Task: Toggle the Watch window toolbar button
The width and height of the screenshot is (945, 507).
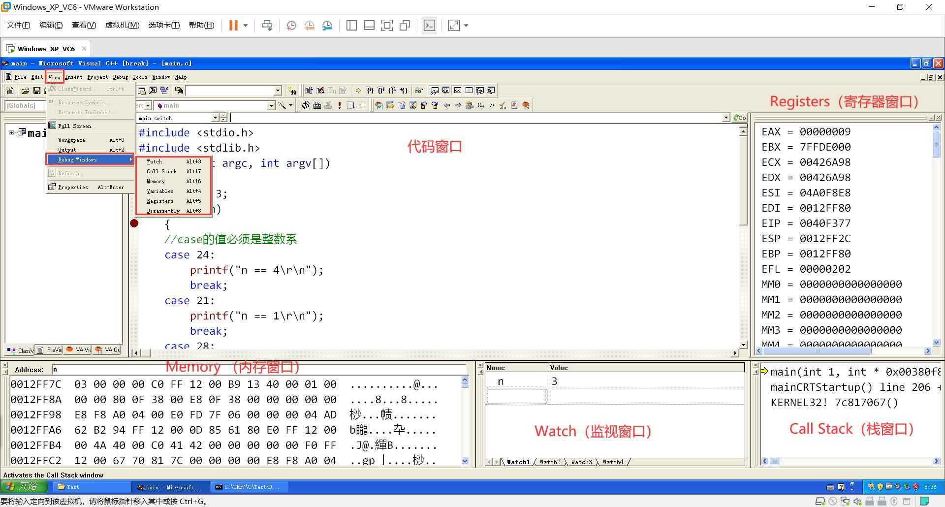Action: point(434,91)
